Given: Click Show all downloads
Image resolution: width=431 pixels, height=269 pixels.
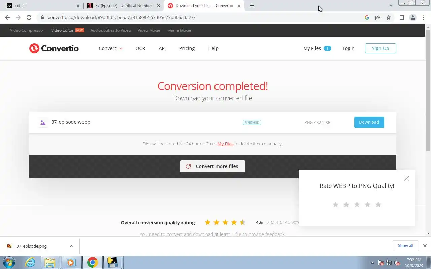Looking at the screenshot, I should 405,246.
